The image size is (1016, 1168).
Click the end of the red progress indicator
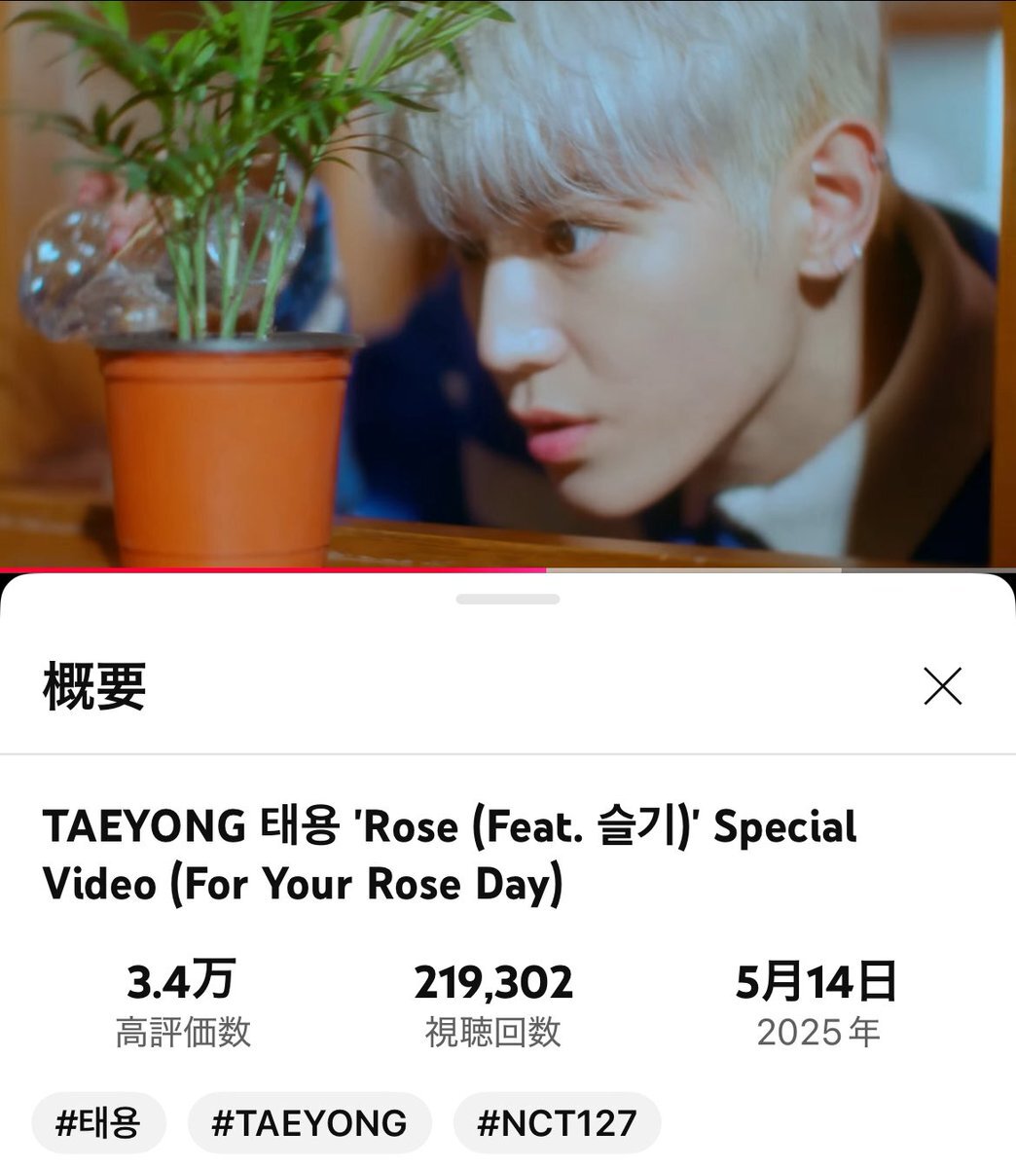point(546,569)
